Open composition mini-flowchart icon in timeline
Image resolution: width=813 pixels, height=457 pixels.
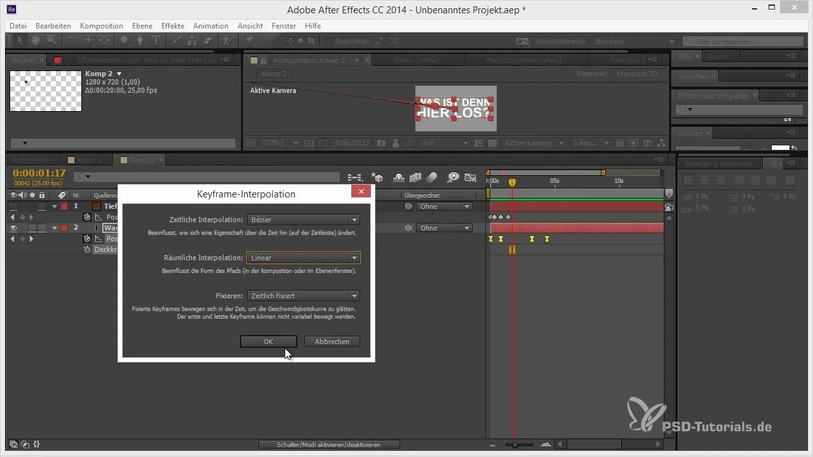354,177
